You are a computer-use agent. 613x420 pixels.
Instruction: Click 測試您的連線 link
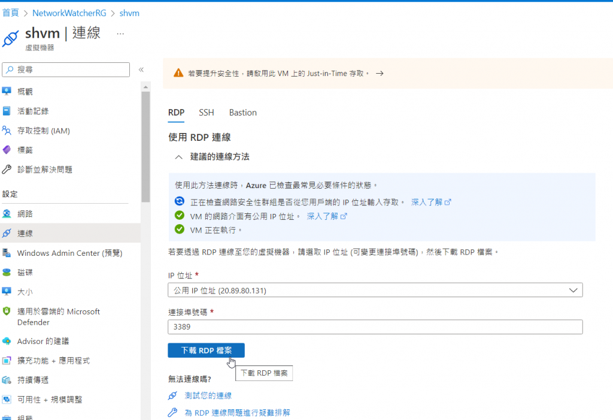pos(208,395)
